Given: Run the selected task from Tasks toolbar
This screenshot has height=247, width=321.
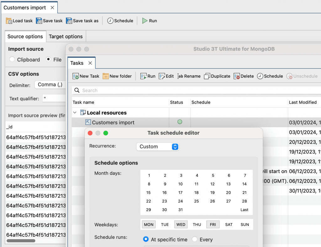Looking at the screenshot, I should click(147, 76).
